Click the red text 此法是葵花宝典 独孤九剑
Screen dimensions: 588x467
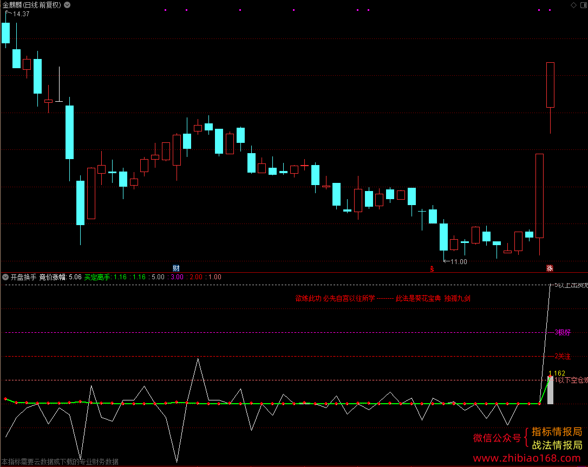(433, 298)
